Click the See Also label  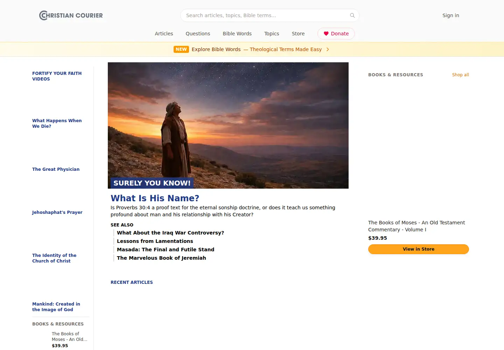(122, 225)
